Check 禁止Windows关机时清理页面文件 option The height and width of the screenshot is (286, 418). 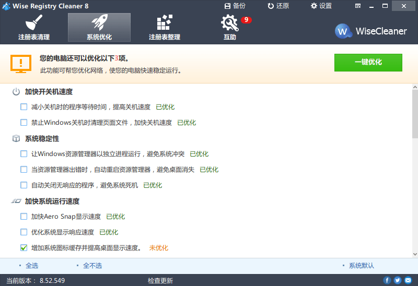click(x=24, y=123)
